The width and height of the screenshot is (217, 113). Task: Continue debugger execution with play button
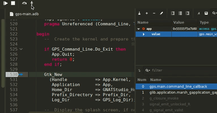point(6,3)
